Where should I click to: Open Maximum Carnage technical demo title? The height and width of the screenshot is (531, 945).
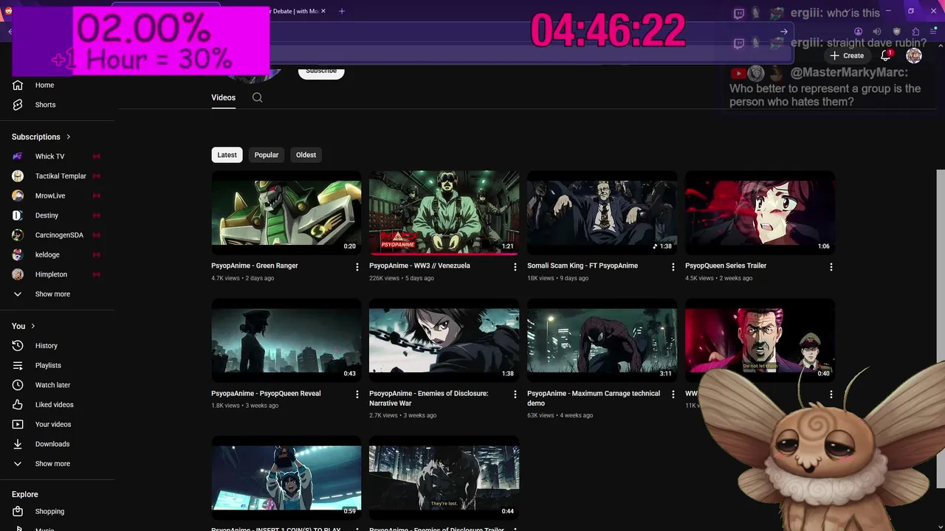click(594, 398)
